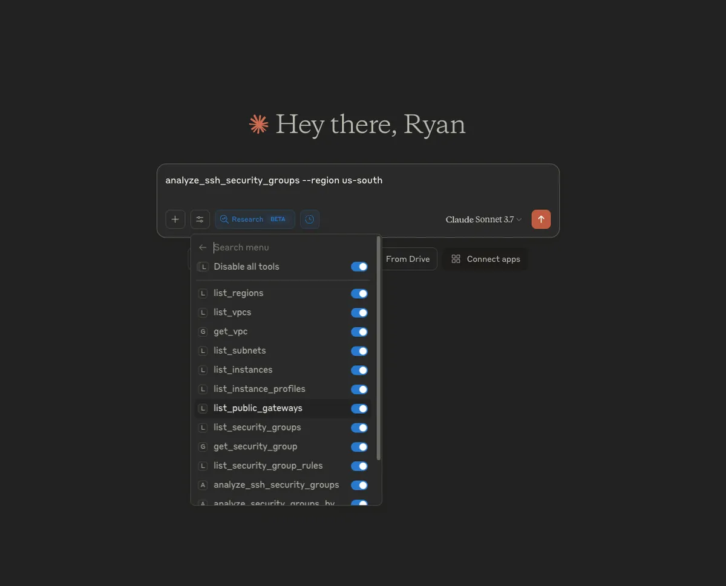Image resolution: width=726 pixels, height=586 pixels.
Task: Toggle off list_security_groups tool
Action: 359,428
